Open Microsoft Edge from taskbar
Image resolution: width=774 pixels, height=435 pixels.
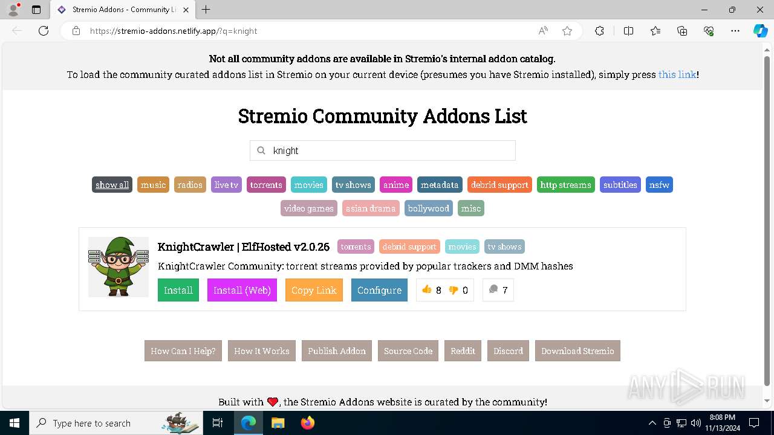click(249, 423)
